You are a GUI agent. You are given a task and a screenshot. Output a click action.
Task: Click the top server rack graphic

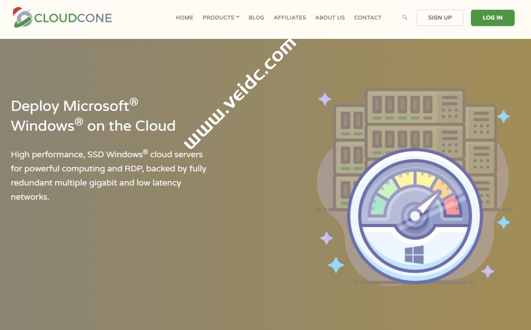[x=414, y=106]
